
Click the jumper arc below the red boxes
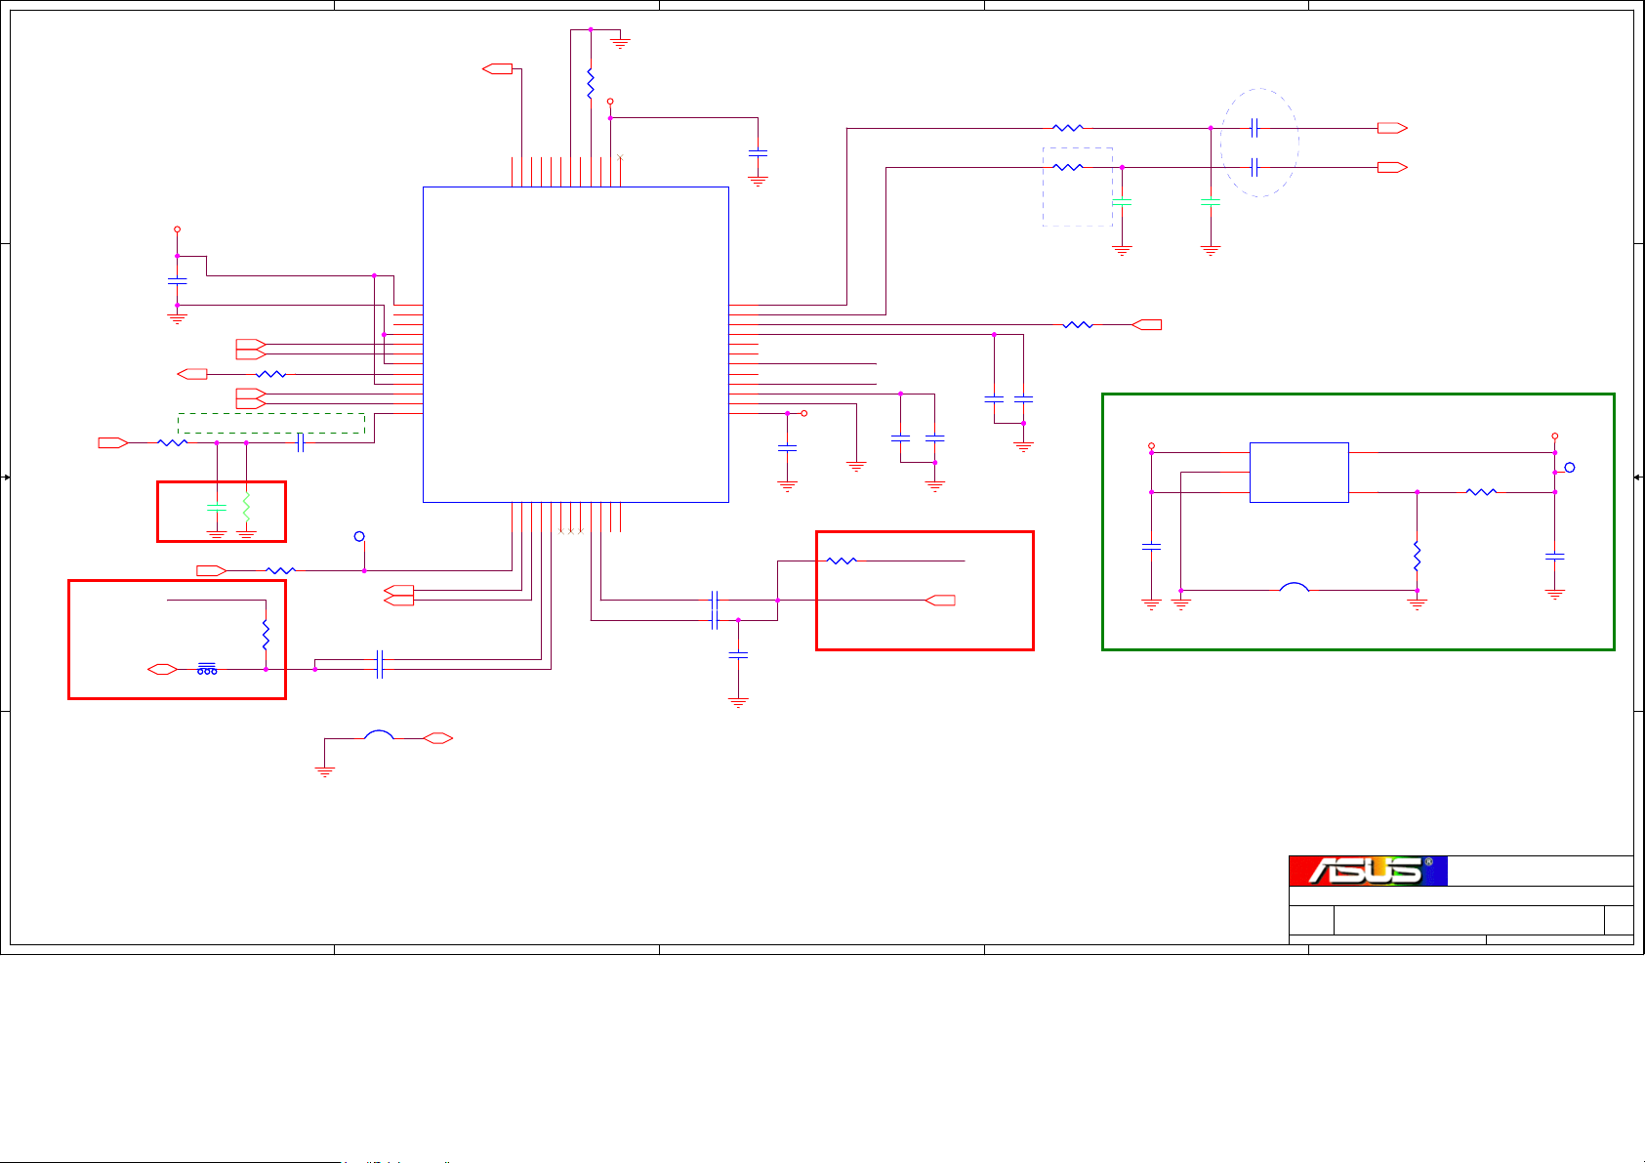[379, 735]
